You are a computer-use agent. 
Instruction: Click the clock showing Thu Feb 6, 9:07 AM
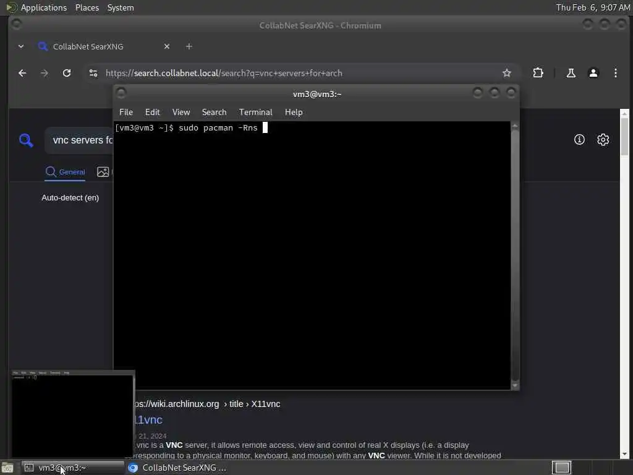tap(593, 7)
